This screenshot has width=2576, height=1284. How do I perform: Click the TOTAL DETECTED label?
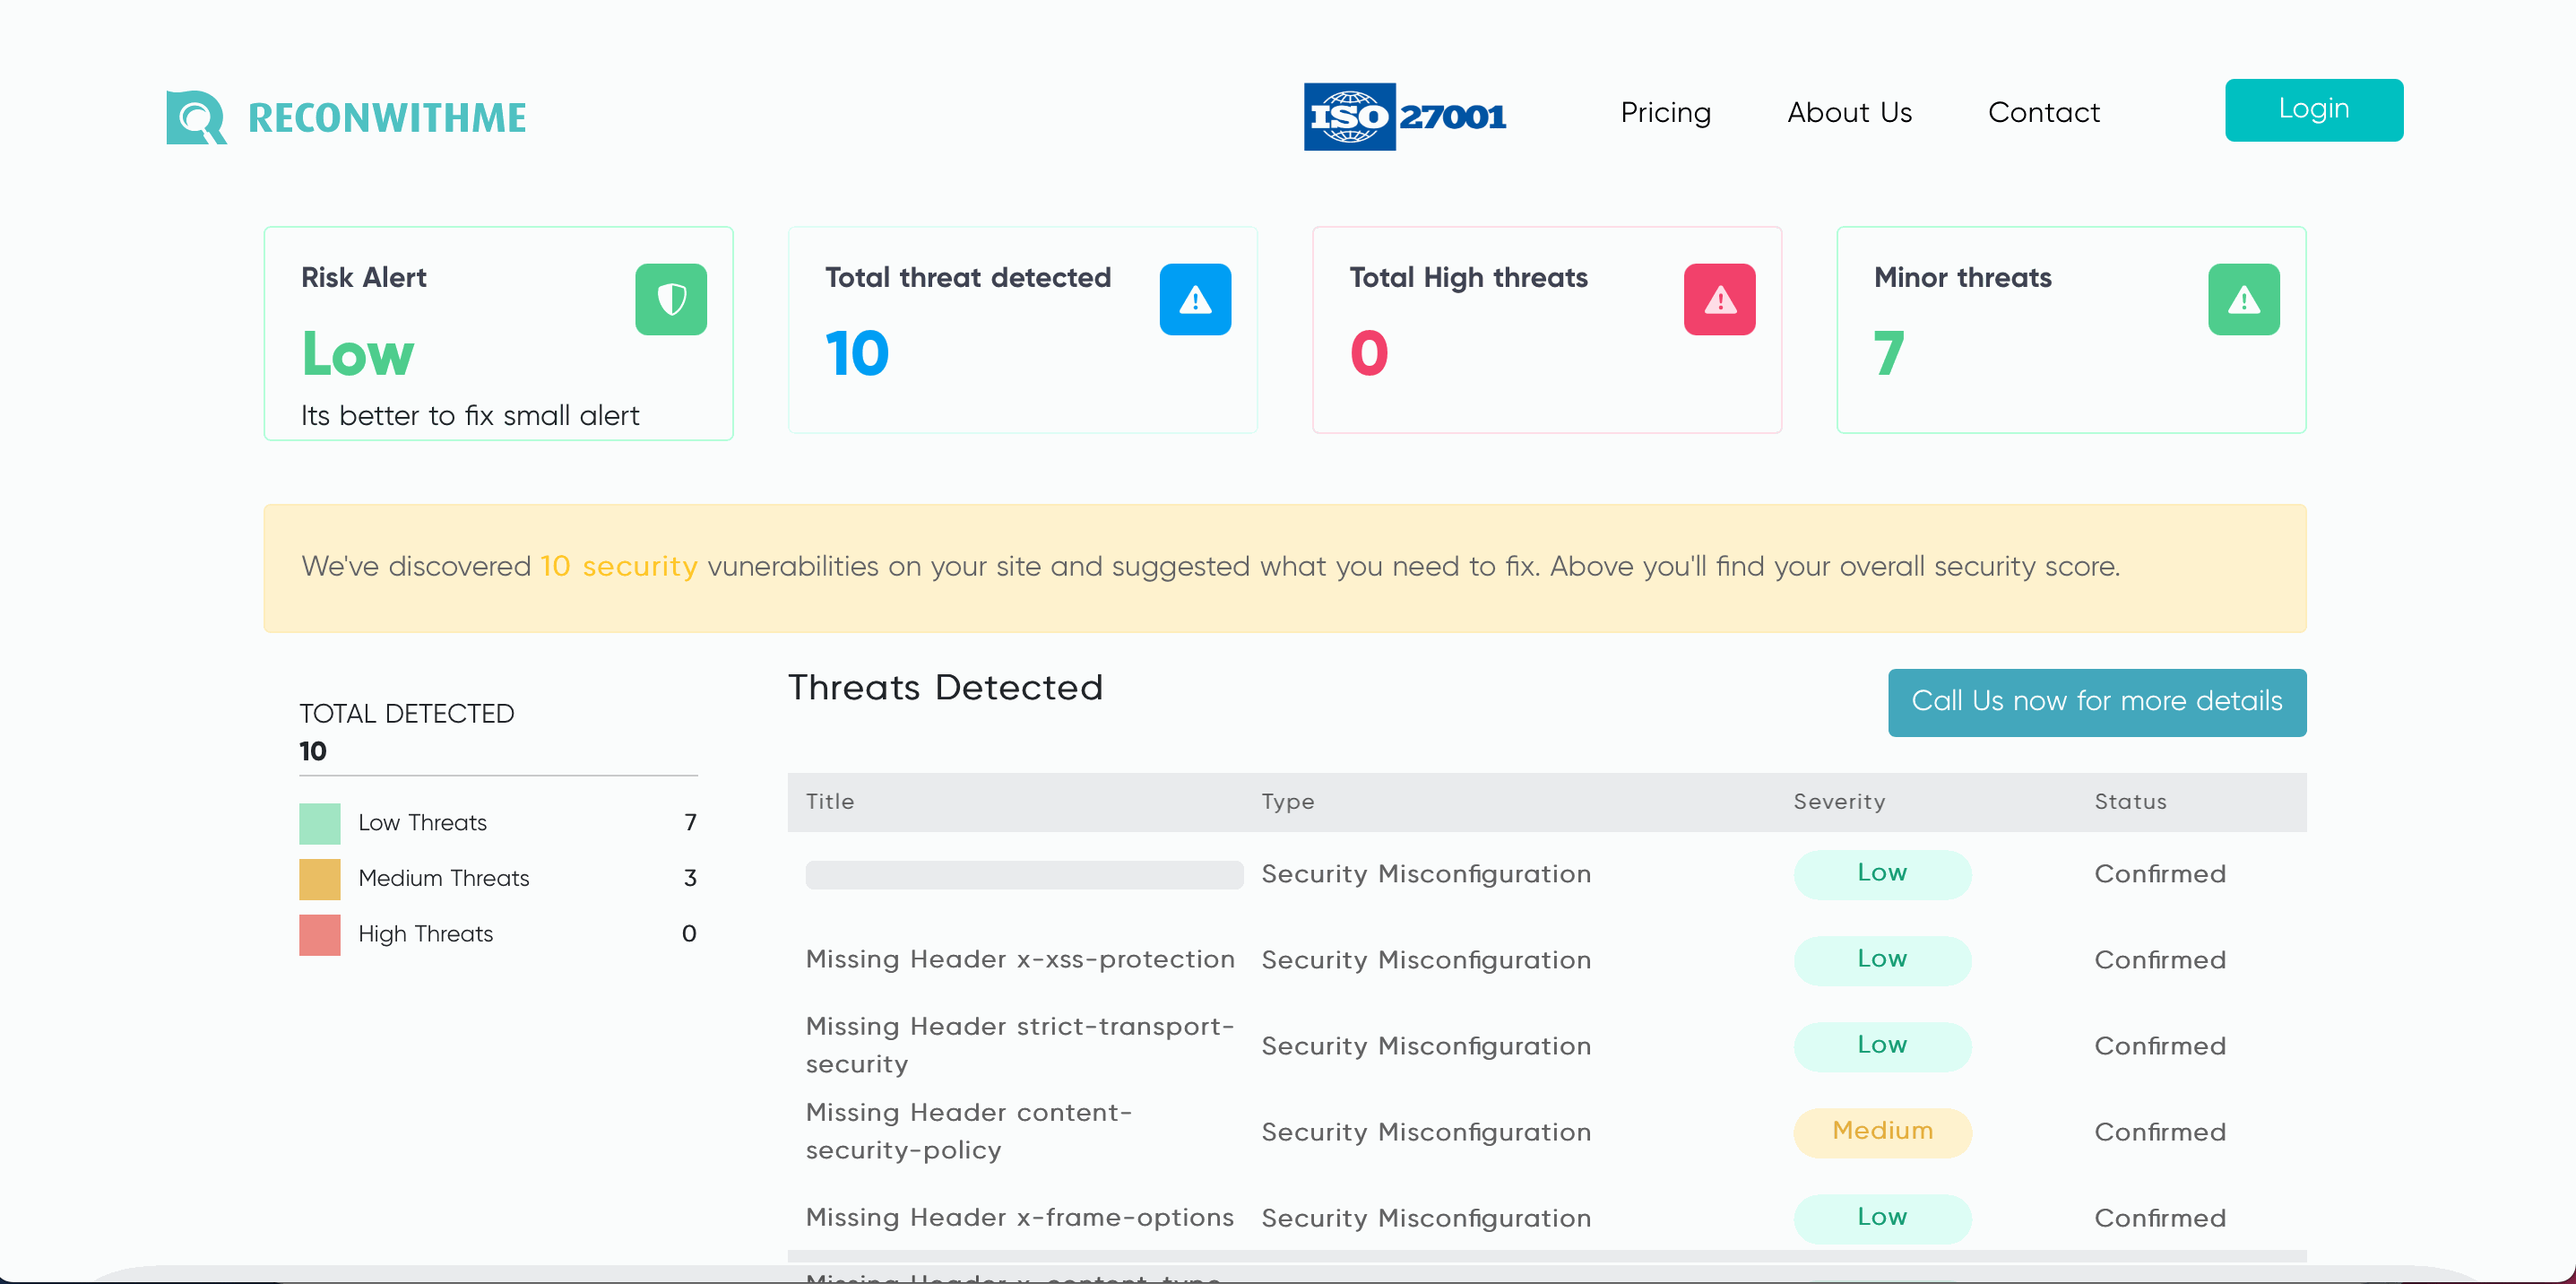(406, 713)
